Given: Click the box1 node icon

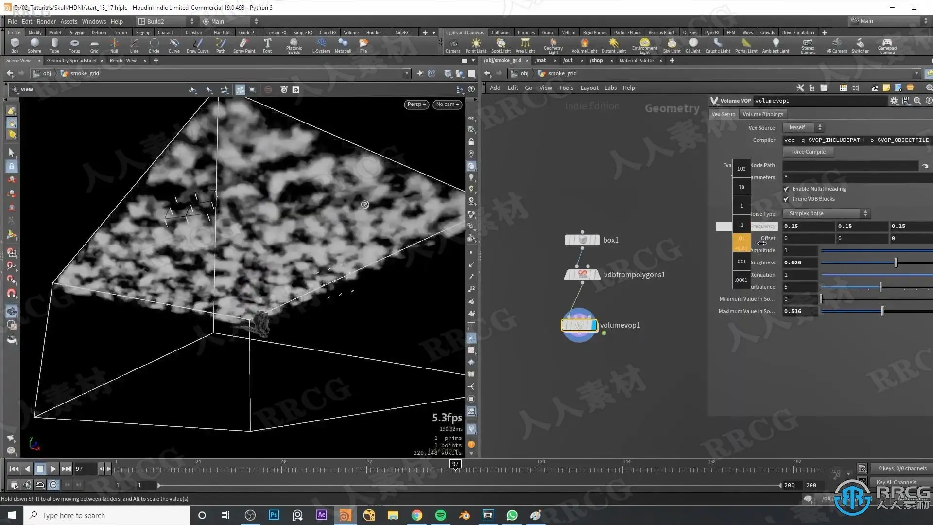Looking at the screenshot, I should tap(582, 240).
